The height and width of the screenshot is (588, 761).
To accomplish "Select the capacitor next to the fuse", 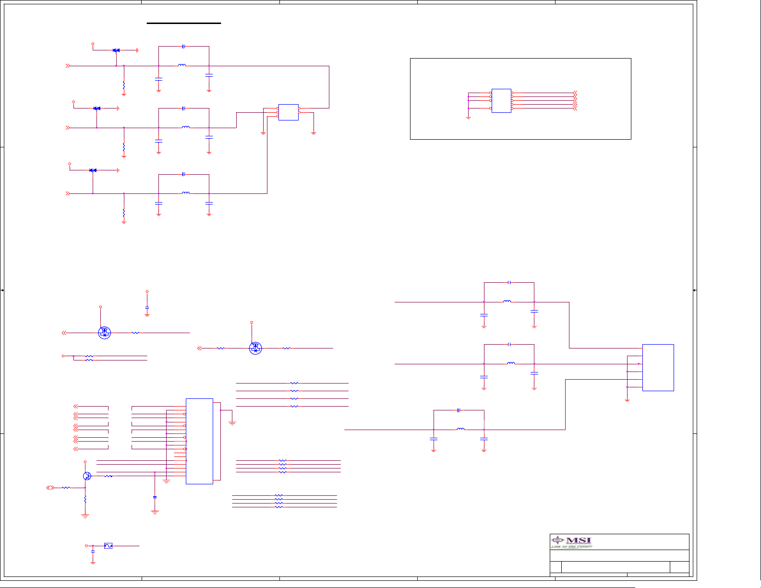I will 93,552.
